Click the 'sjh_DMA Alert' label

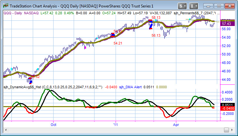[131, 87]
